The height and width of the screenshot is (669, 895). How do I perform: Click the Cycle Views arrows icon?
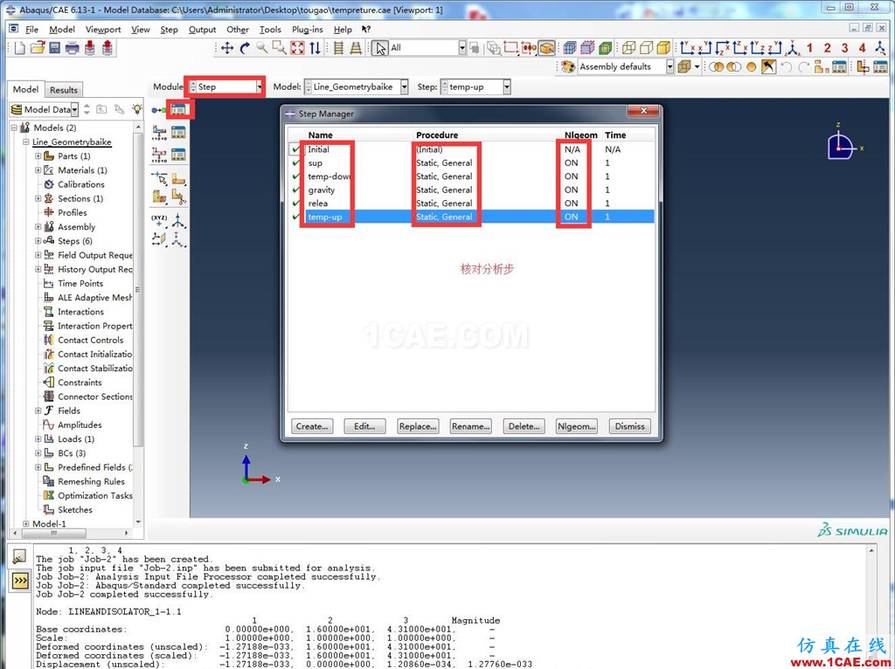[315, 48]
